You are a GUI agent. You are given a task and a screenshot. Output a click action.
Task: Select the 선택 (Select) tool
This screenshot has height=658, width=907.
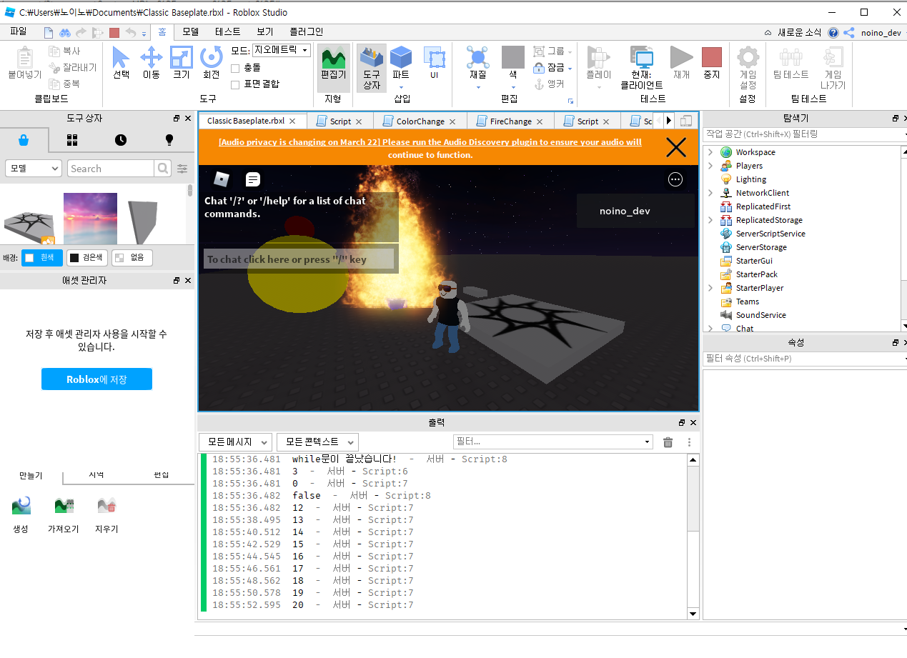[121, 62]
